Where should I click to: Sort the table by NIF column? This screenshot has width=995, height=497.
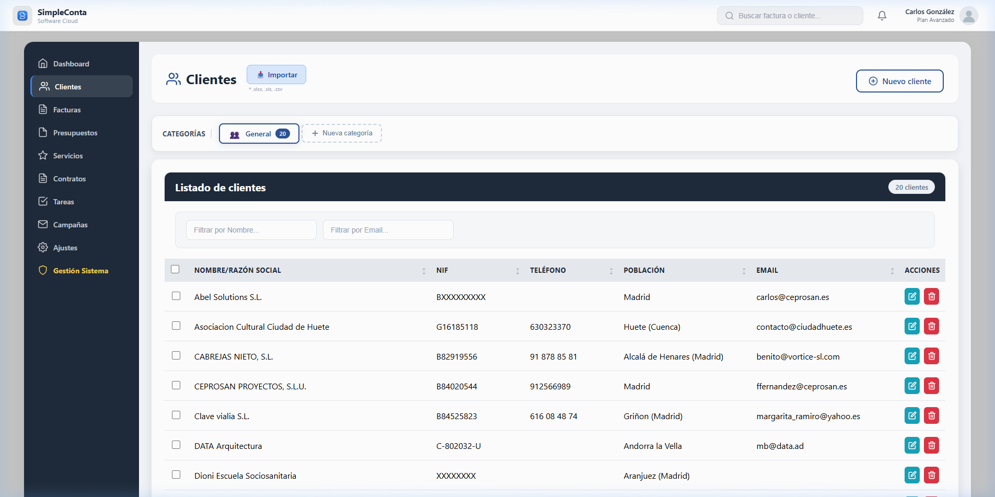pyautogui.click(x=517, y=271)
